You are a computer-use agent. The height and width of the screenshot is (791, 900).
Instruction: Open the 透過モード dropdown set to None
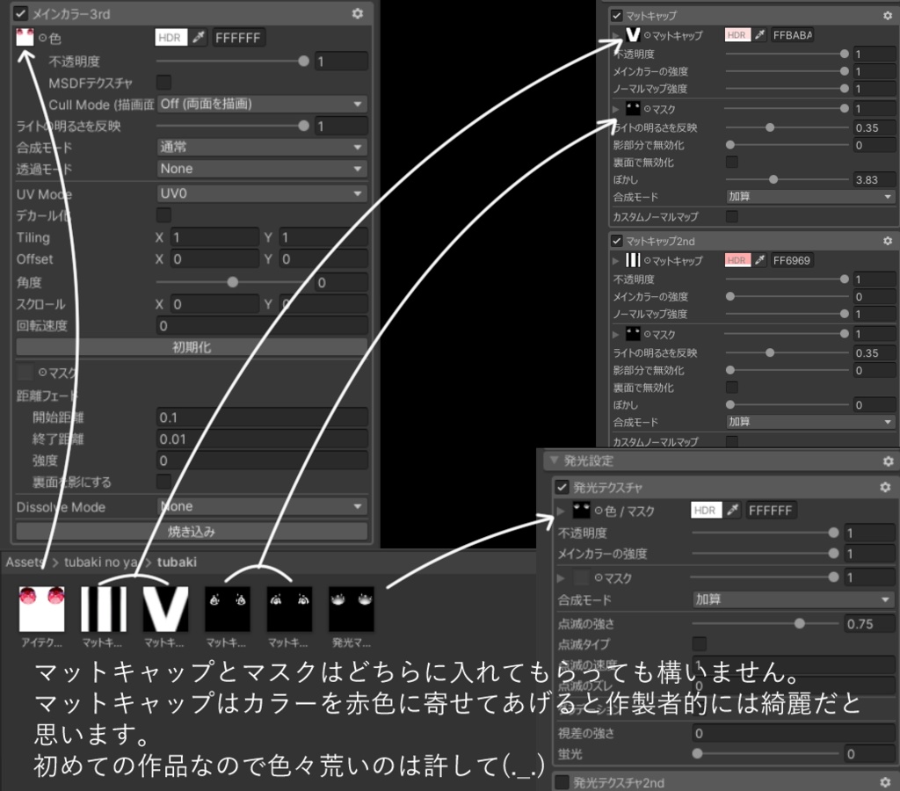tap(262, 169)
